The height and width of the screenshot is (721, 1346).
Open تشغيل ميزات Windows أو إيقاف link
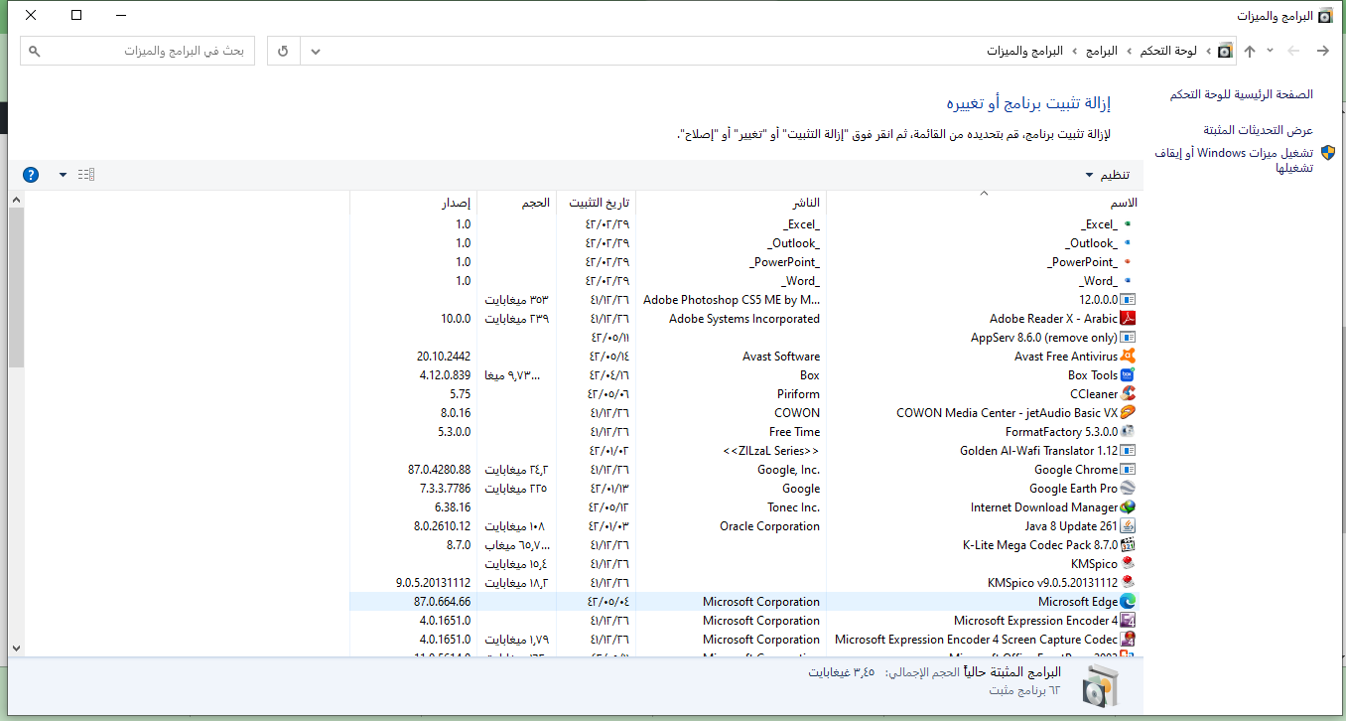click(x=1235, y=160)
